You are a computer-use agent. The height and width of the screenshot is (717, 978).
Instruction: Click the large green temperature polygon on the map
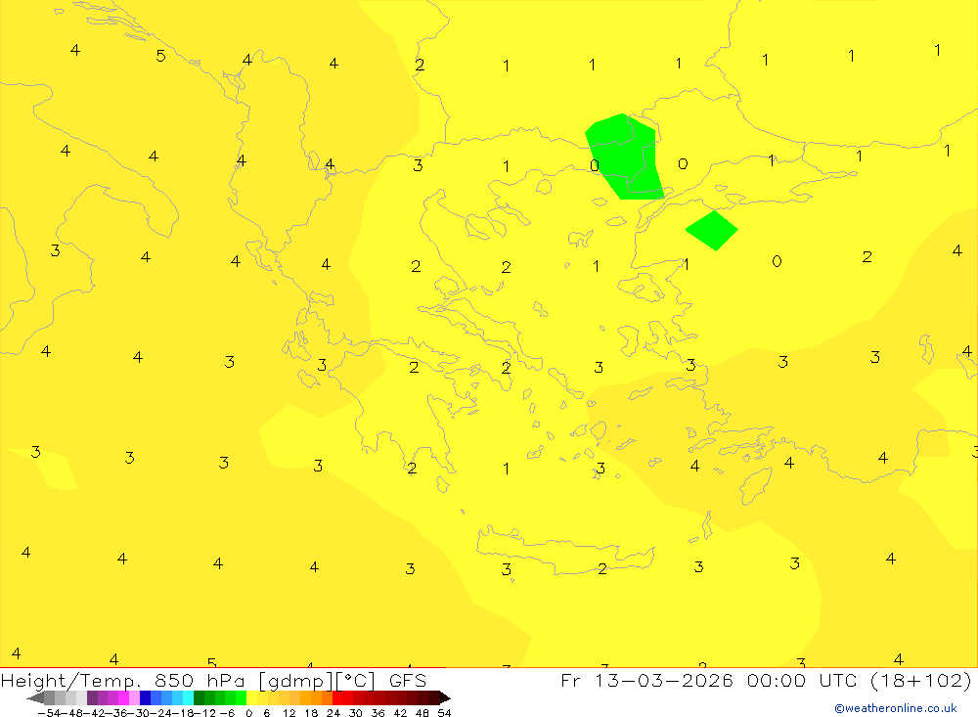(x=625, y=157)
